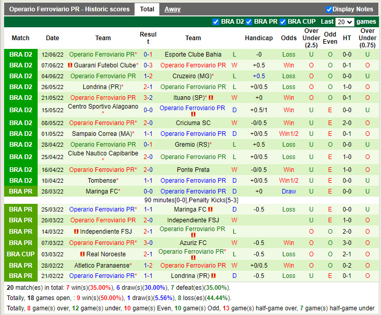Open the Esporte Clube Bahia team link
Viewport: 381px width, 315px height.
193,55
